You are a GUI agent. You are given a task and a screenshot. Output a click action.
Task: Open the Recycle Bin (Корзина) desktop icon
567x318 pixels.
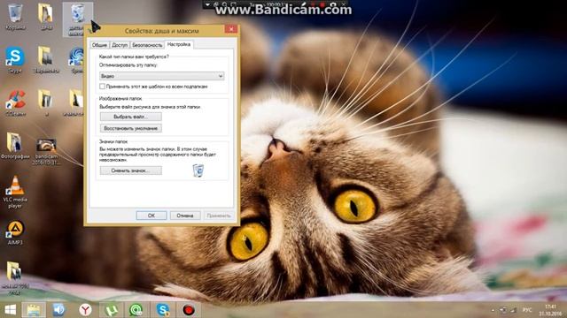click(15, 16)
